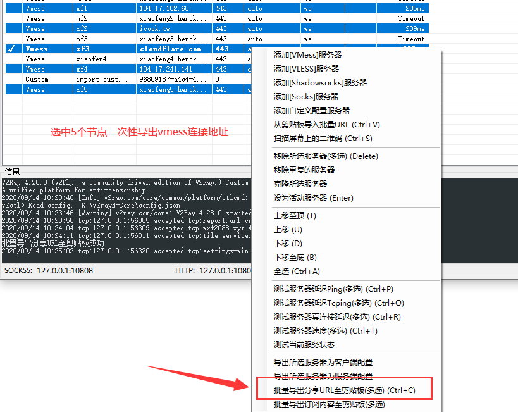The width and height of the screenshot is (518, 412).
Task: Click Timeout result in mf3 row
Action: click(x=411, y=39)
